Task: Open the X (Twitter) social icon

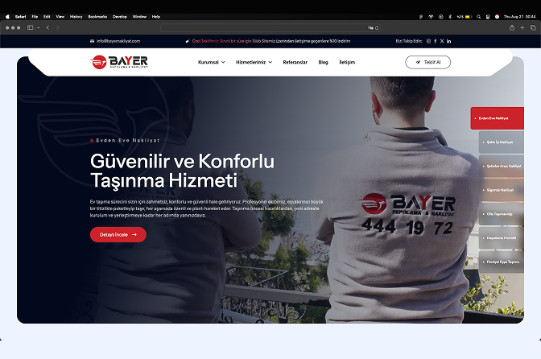Action: point(442,41)
